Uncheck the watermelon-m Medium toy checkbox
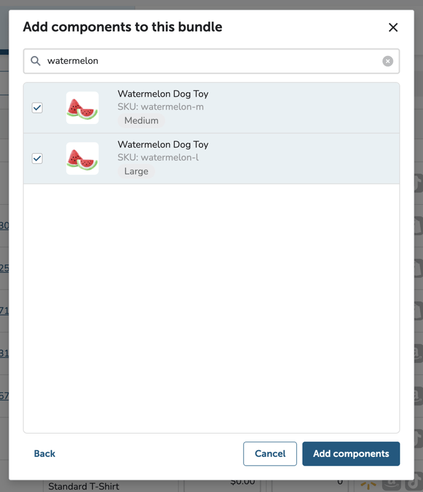The height and width of the screenshot is (492, 423). pos(37,108)
